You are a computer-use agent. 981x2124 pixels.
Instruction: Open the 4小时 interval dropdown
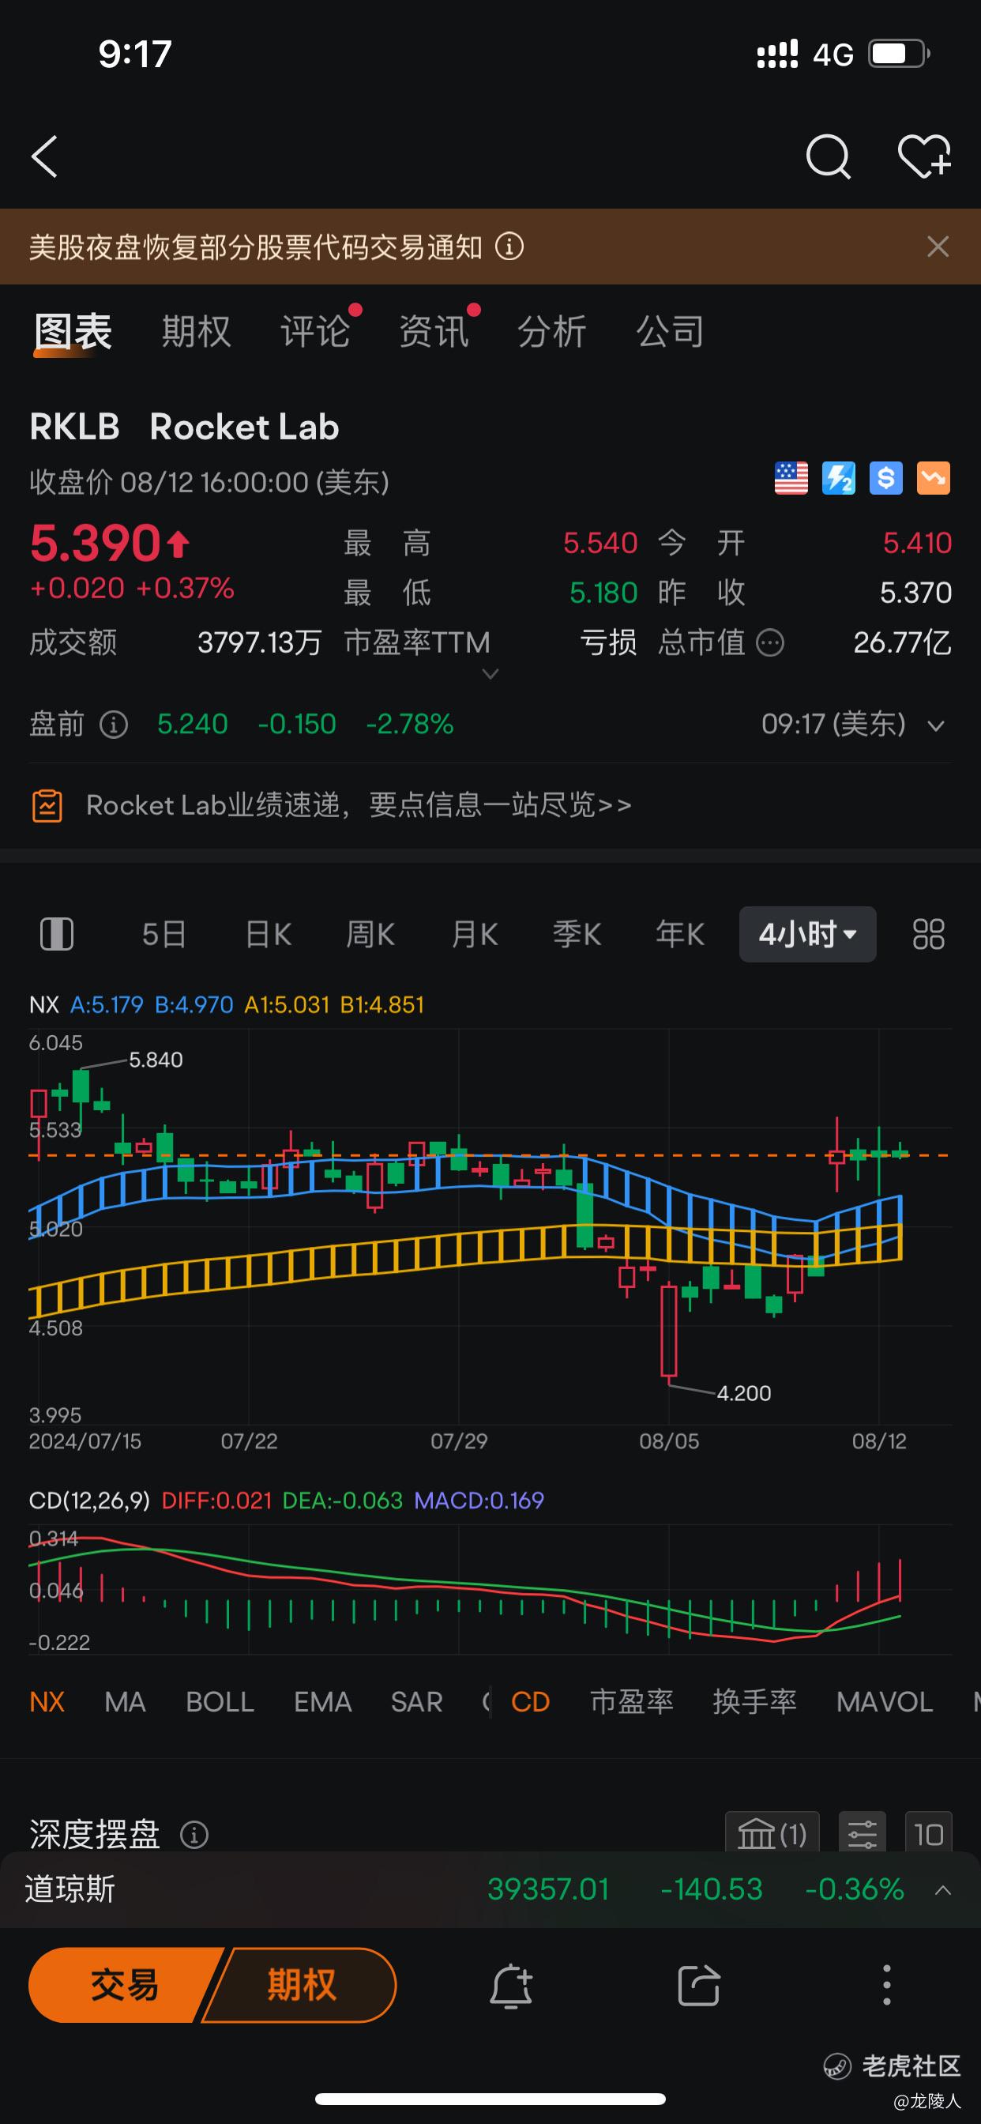(808, 934)
